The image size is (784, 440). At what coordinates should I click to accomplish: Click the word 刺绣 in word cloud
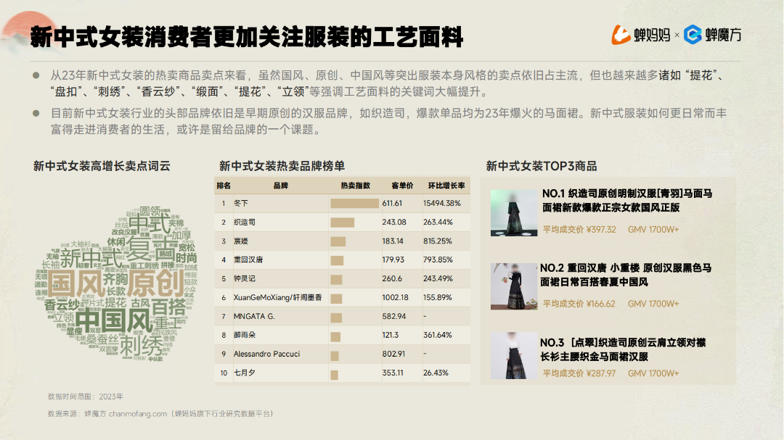click(142, 345)
